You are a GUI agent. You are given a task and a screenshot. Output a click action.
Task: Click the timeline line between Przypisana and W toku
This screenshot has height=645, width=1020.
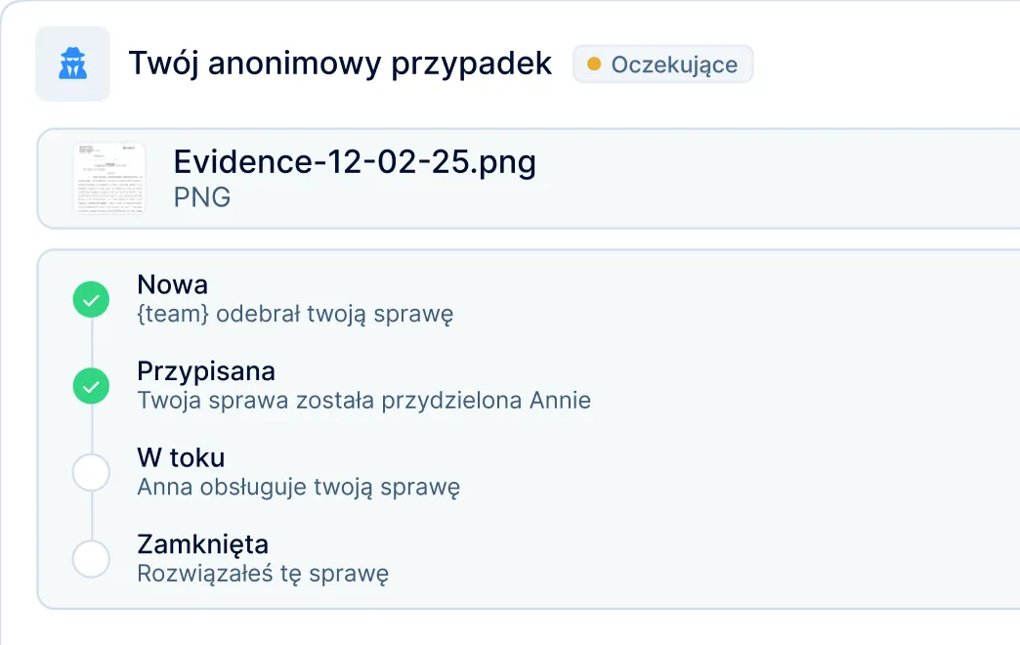point(91,430)
